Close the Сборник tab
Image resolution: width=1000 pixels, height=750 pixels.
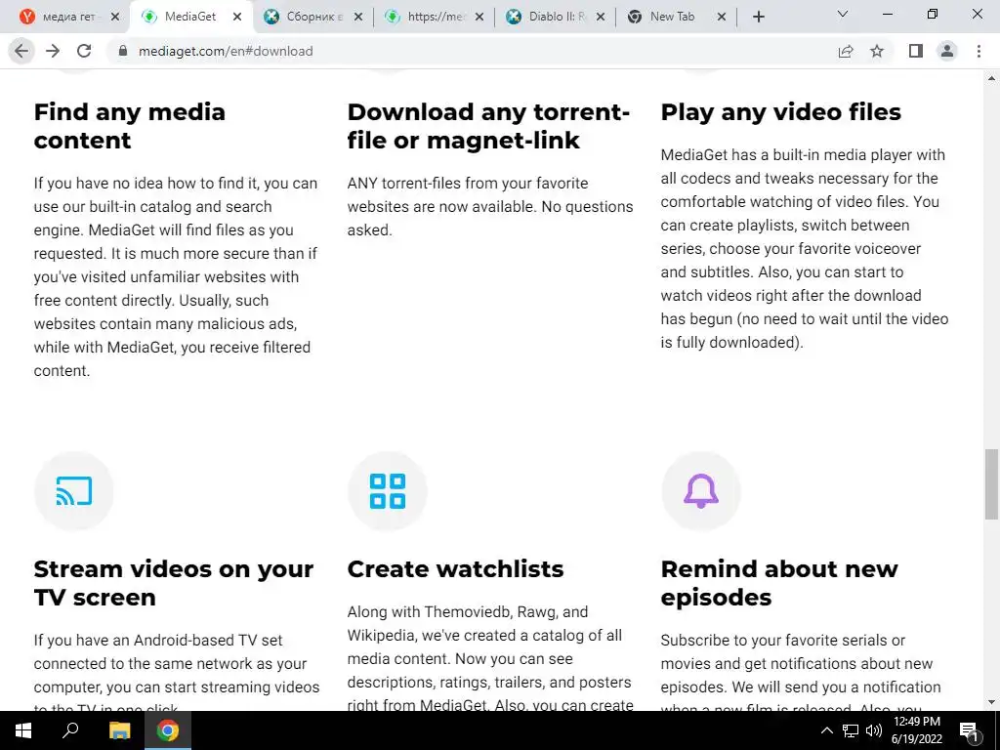(x=358, y=17)
